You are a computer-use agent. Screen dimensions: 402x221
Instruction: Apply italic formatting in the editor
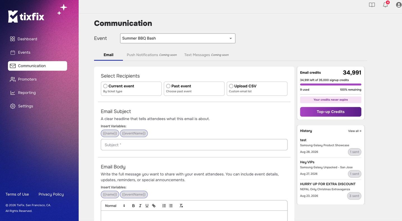click(140, 206)
